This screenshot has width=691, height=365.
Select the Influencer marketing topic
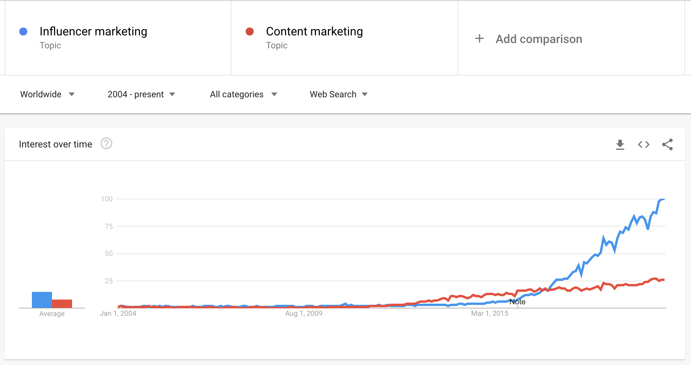(x=94, y=31)
